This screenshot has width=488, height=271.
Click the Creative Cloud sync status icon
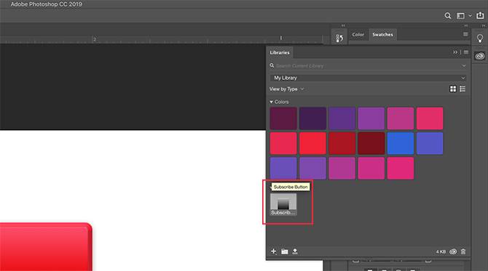point(453,251)
